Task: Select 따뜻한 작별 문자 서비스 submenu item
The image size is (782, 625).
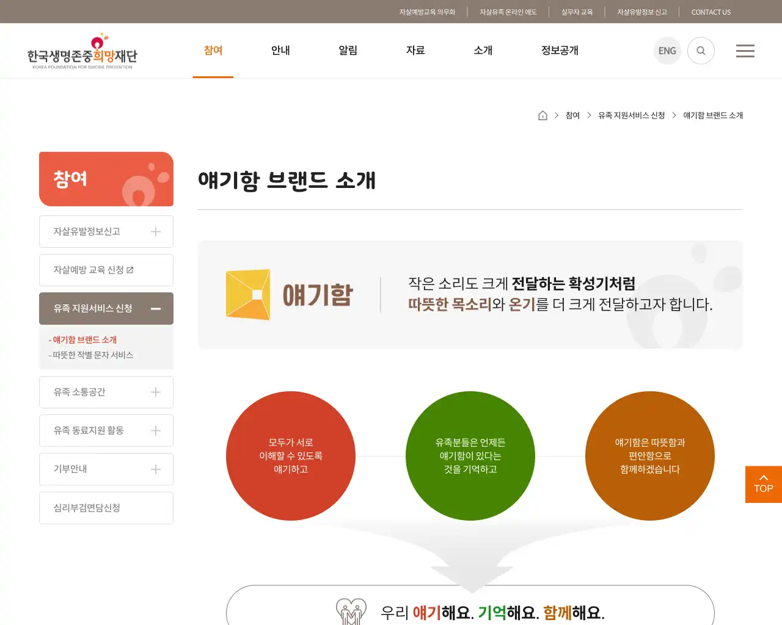Action: (x=92, y=355)
